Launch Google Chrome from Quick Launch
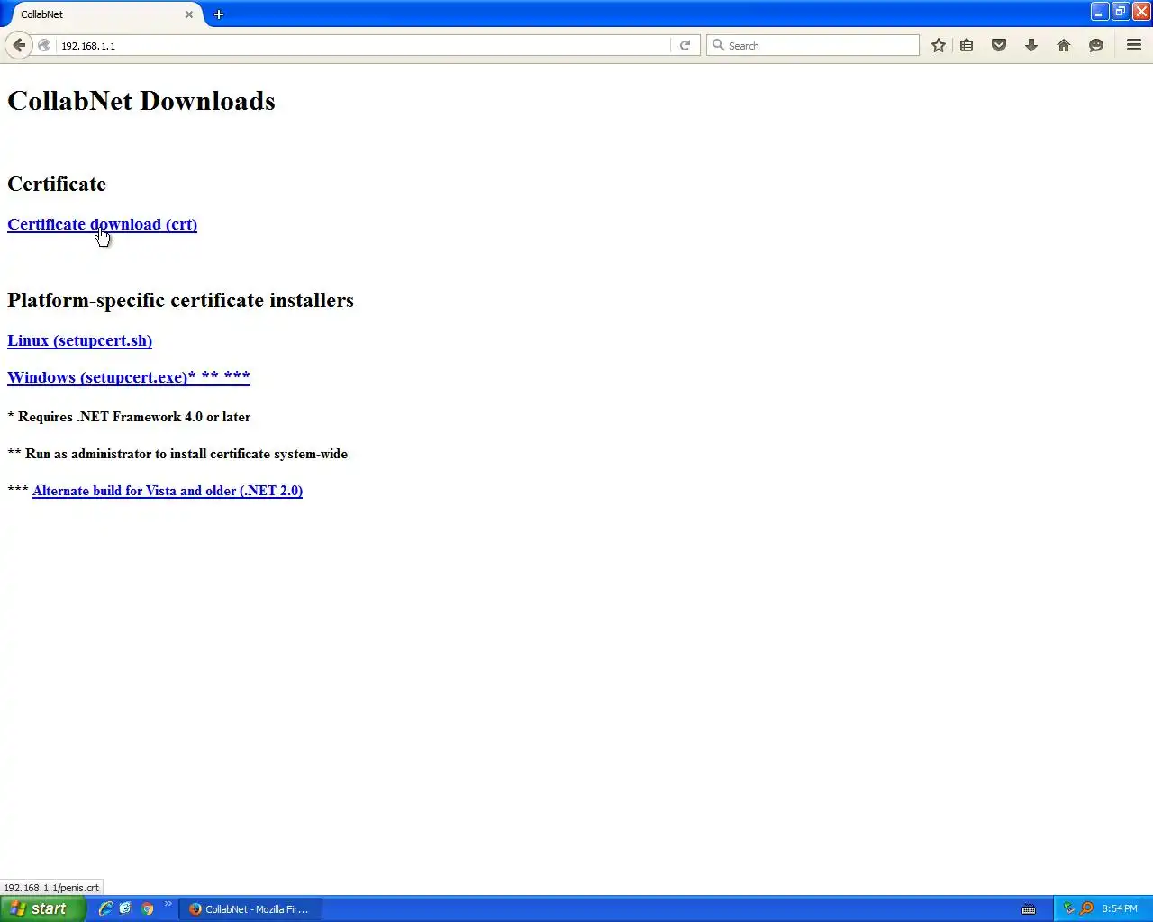 click(147, 908)
